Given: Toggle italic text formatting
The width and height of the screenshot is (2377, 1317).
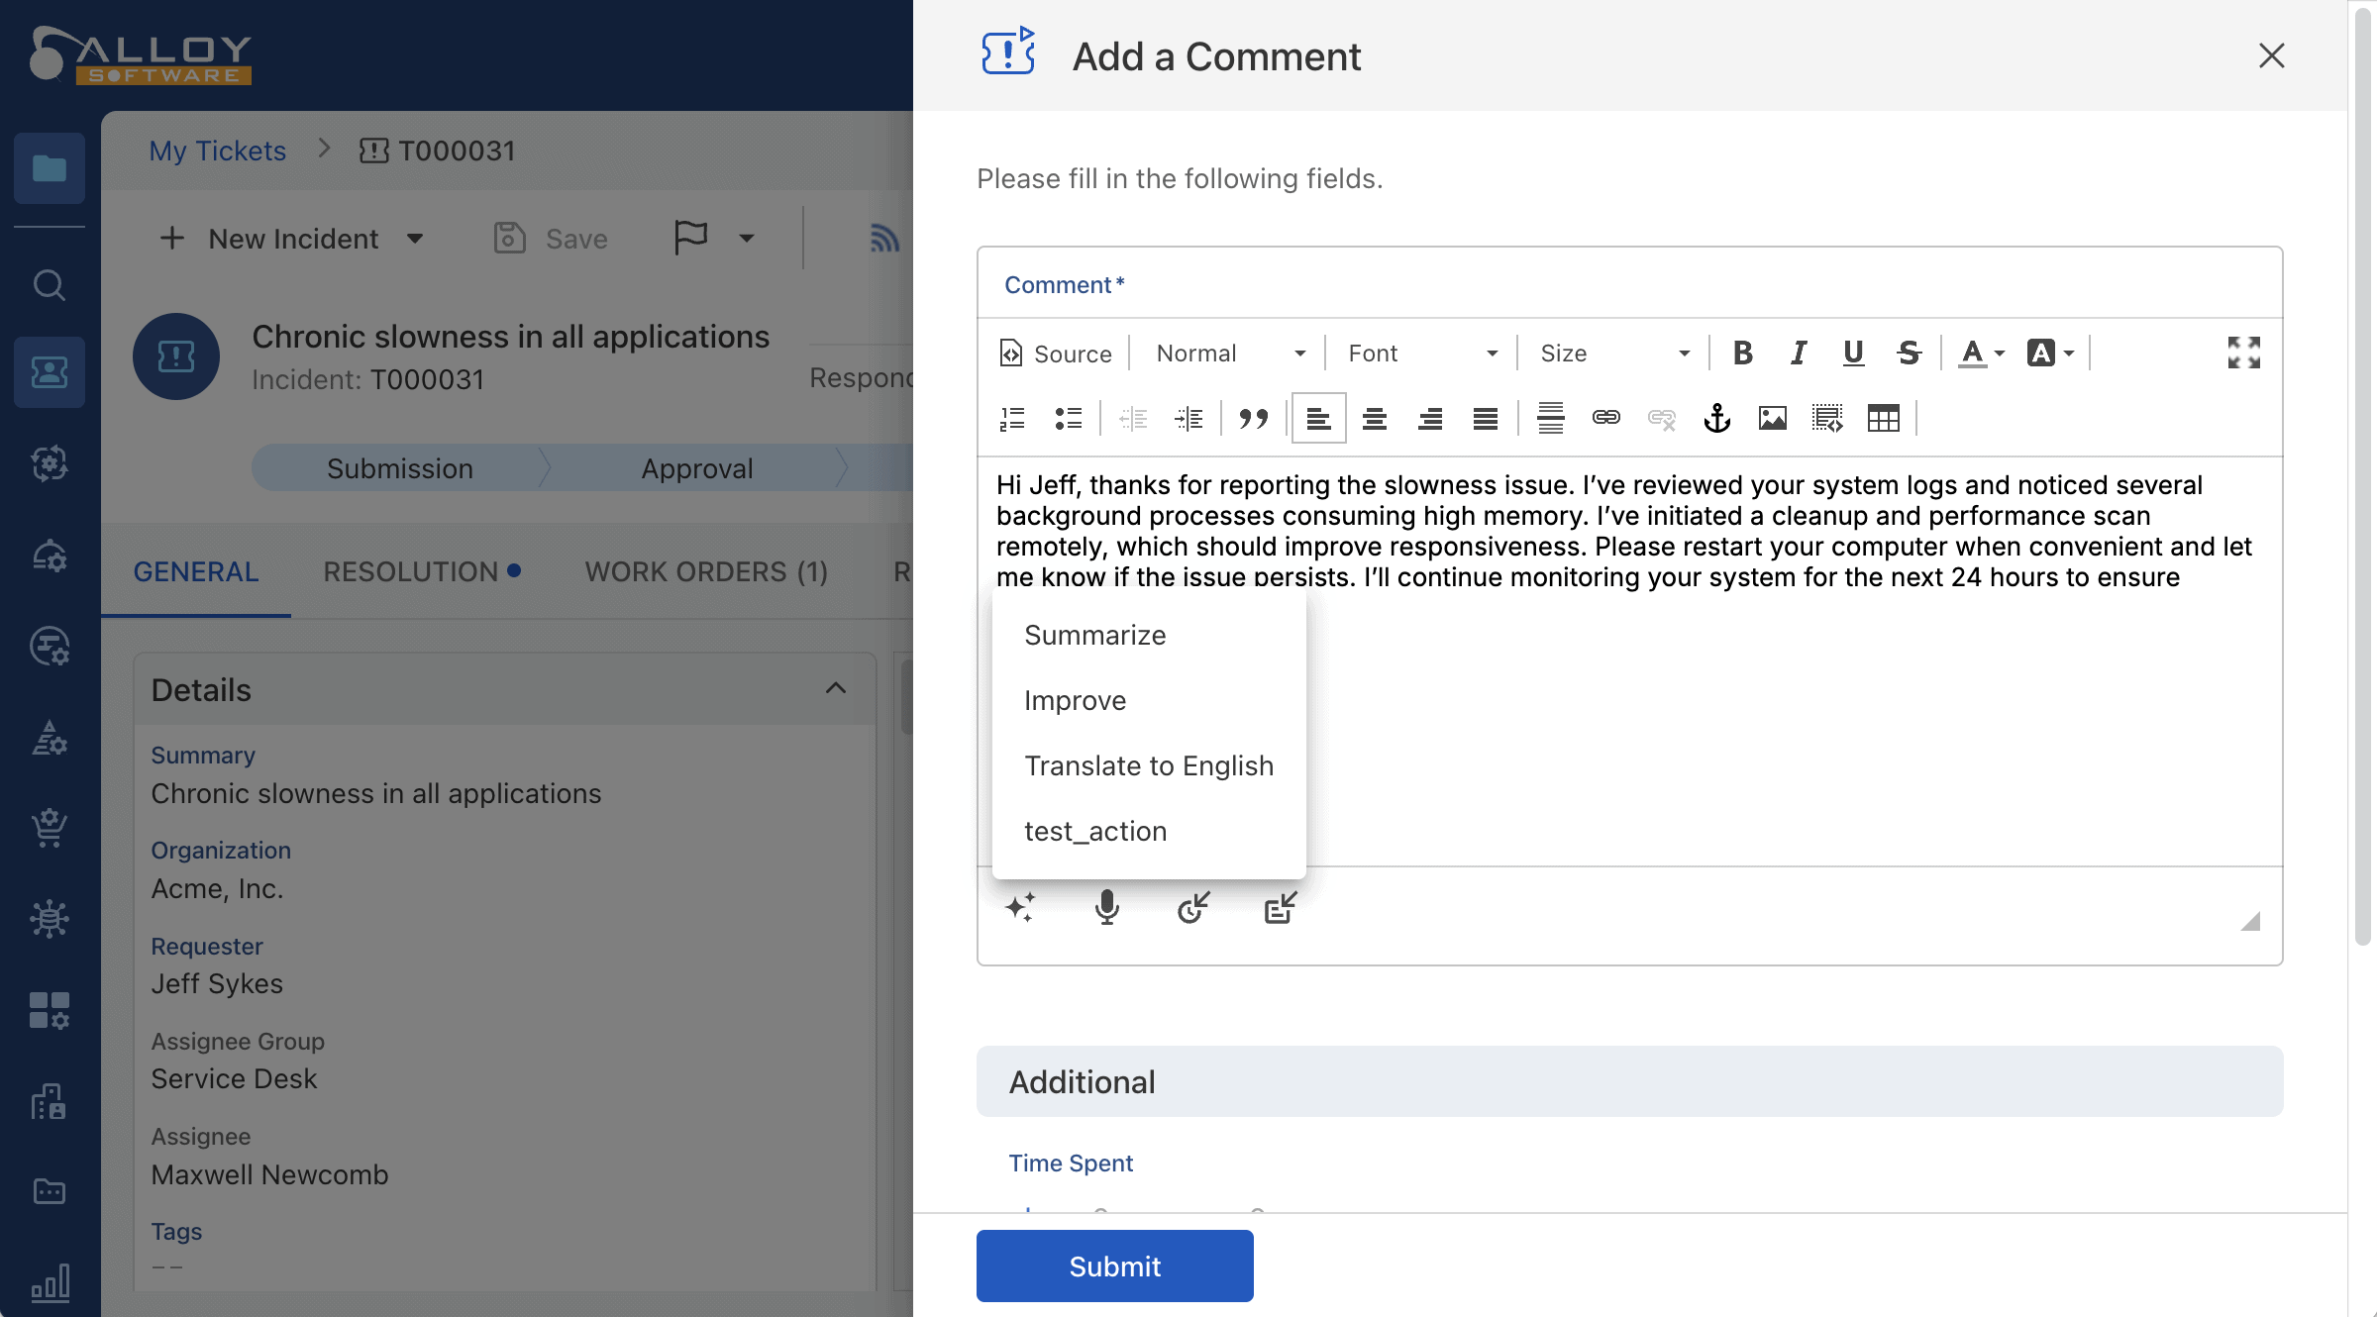Looking at the screenshot, I should 1798,353.
